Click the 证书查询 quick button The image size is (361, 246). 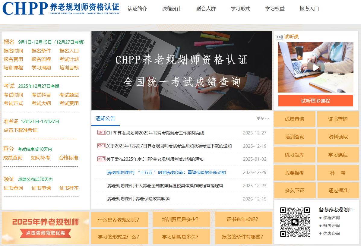[x=338, y=119]
